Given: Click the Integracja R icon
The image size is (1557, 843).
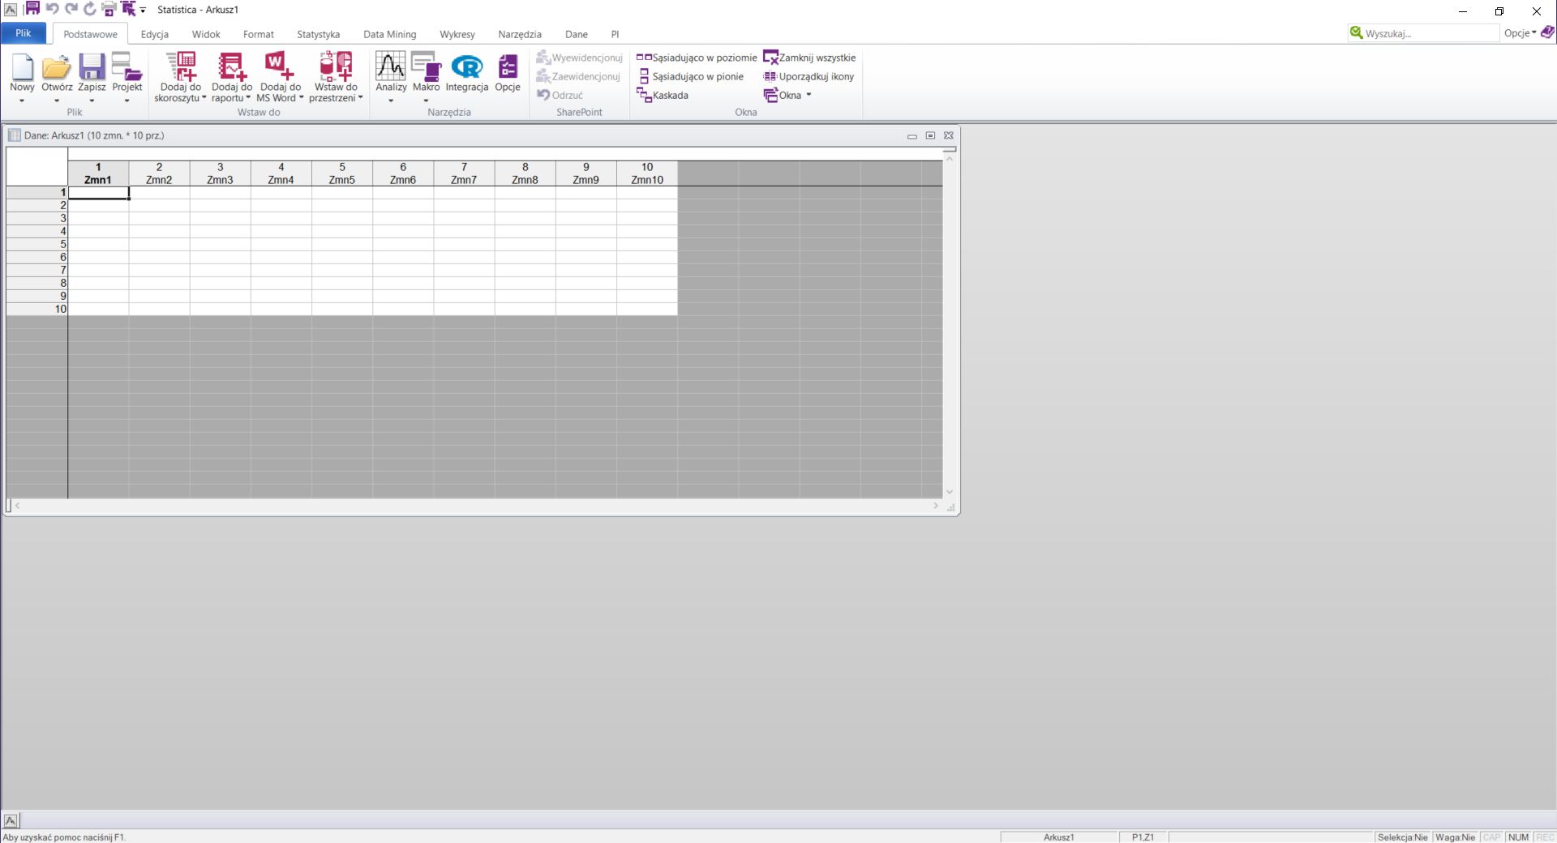Looking at the screenshot, I should (466, 68).
